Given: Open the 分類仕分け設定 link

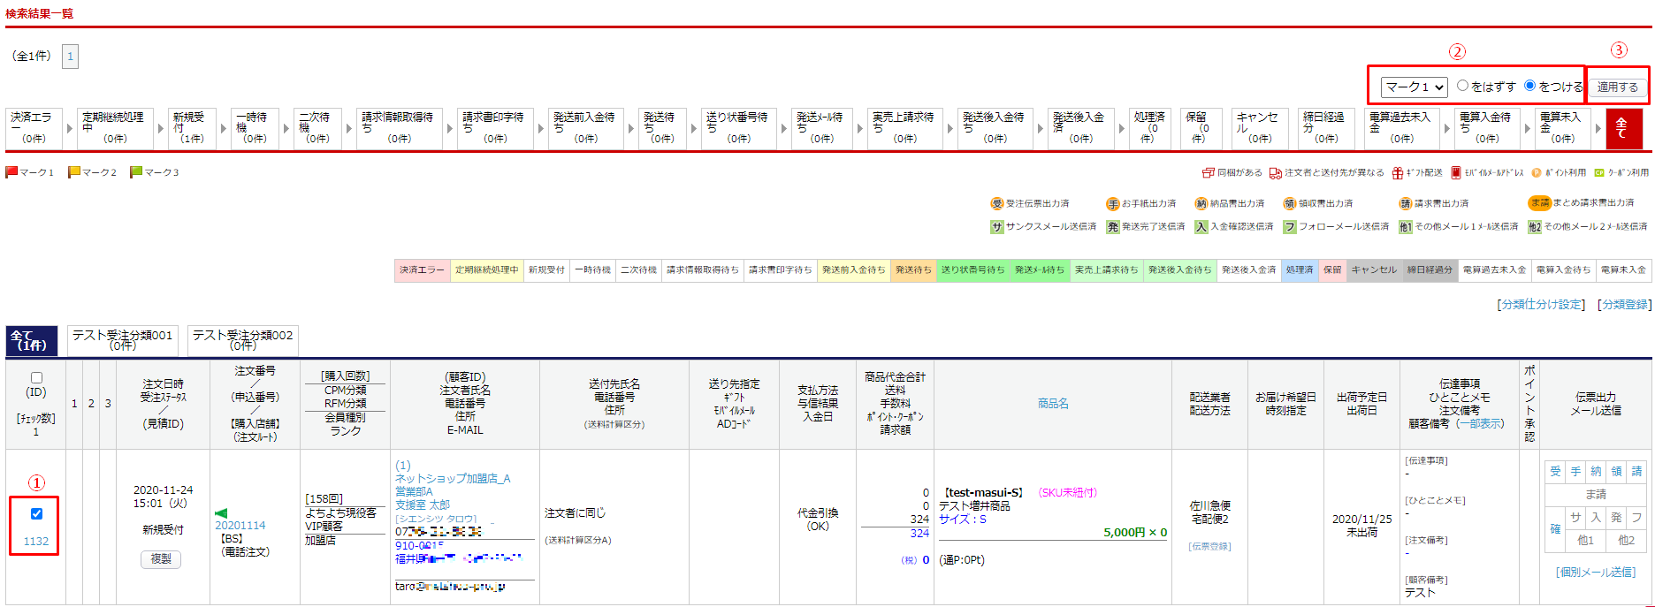Looking at the screenshot, I should (x=1541, y=304).
